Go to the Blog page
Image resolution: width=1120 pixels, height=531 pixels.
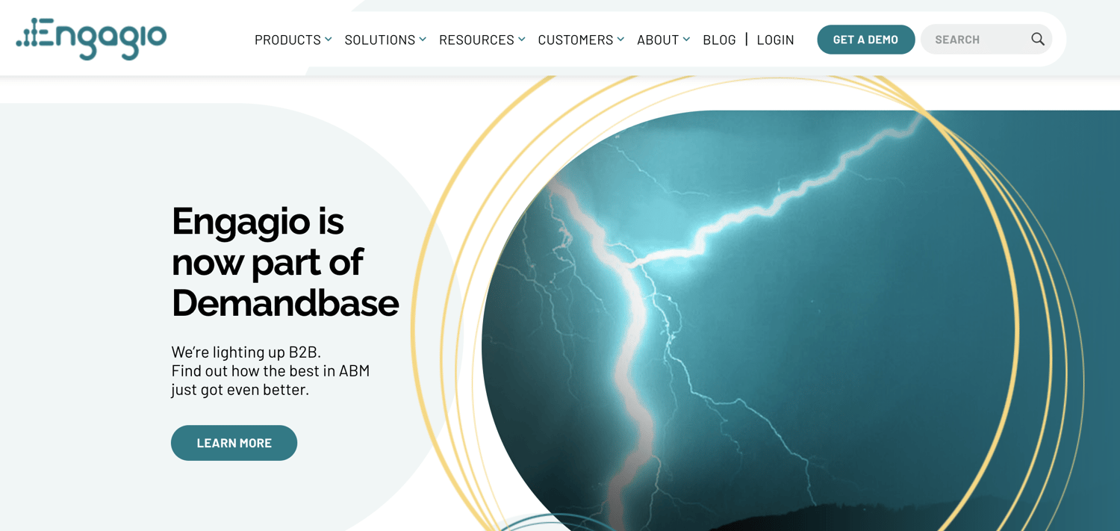719,40
